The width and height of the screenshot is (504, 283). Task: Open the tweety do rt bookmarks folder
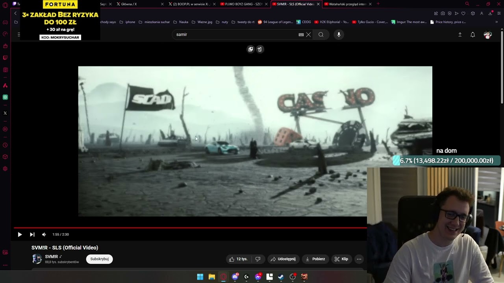coord(243,22)
